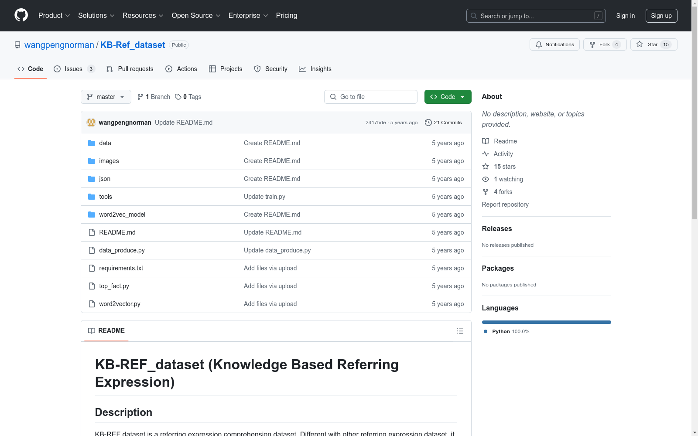Select the README tab header

pyautogui.click(x=106, y=330)
